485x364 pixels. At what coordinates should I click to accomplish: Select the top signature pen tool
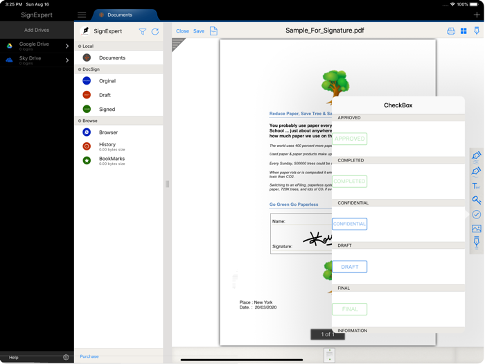(477, 156)
